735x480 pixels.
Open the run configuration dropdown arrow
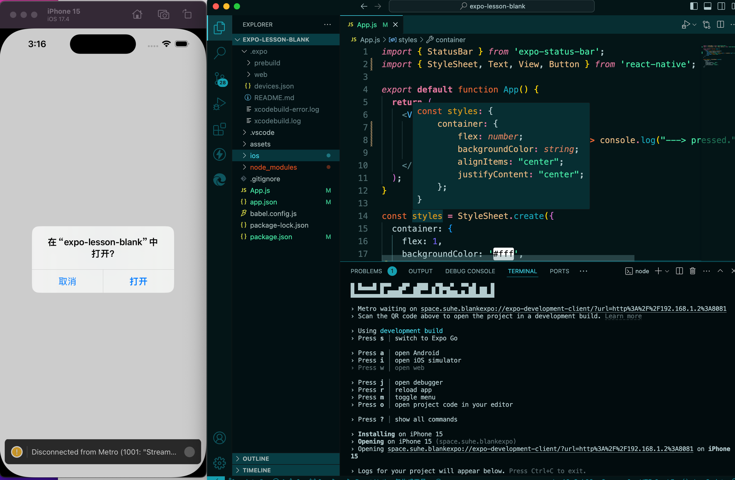tap(694, 25)
